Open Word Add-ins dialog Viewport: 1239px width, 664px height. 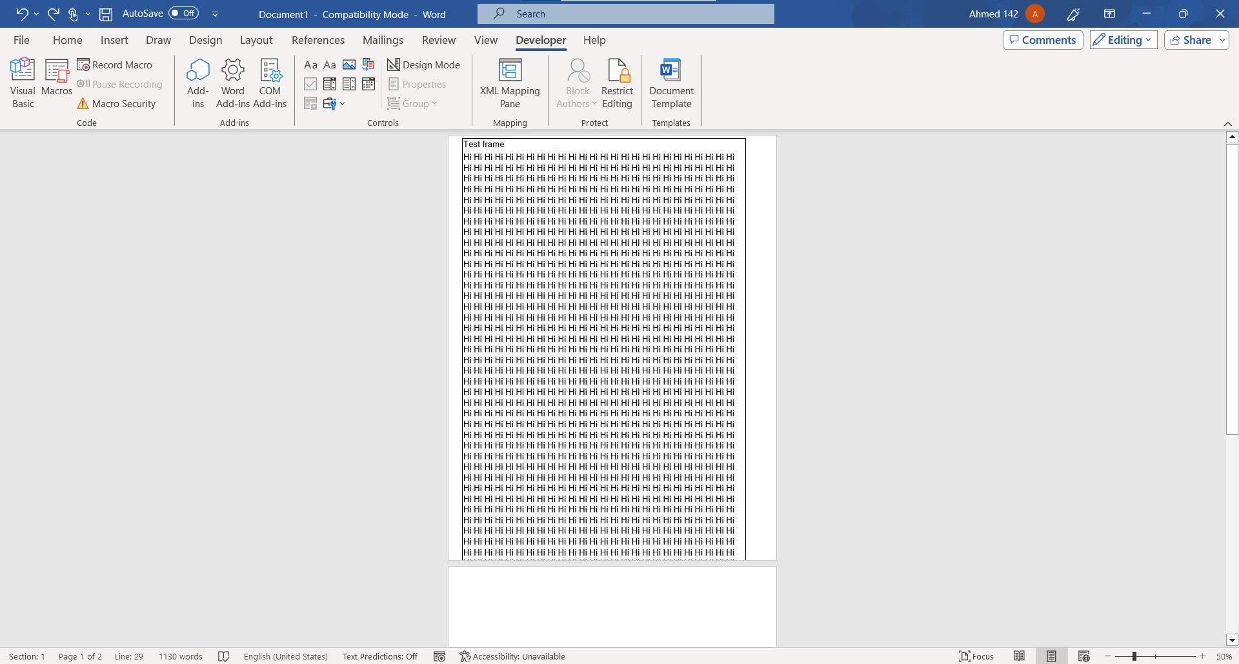[233, 83]
